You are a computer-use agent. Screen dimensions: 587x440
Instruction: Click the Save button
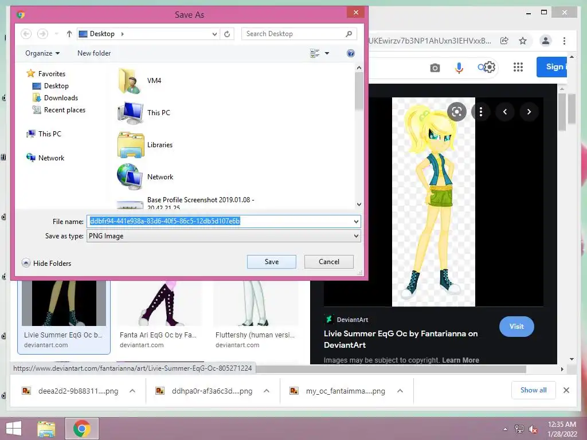click(x=271, y=261)
